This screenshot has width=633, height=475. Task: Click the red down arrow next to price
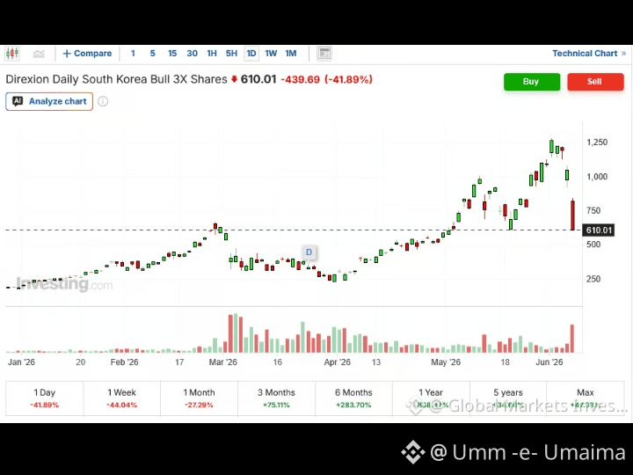pyautogui.click(x=234, y=79)
